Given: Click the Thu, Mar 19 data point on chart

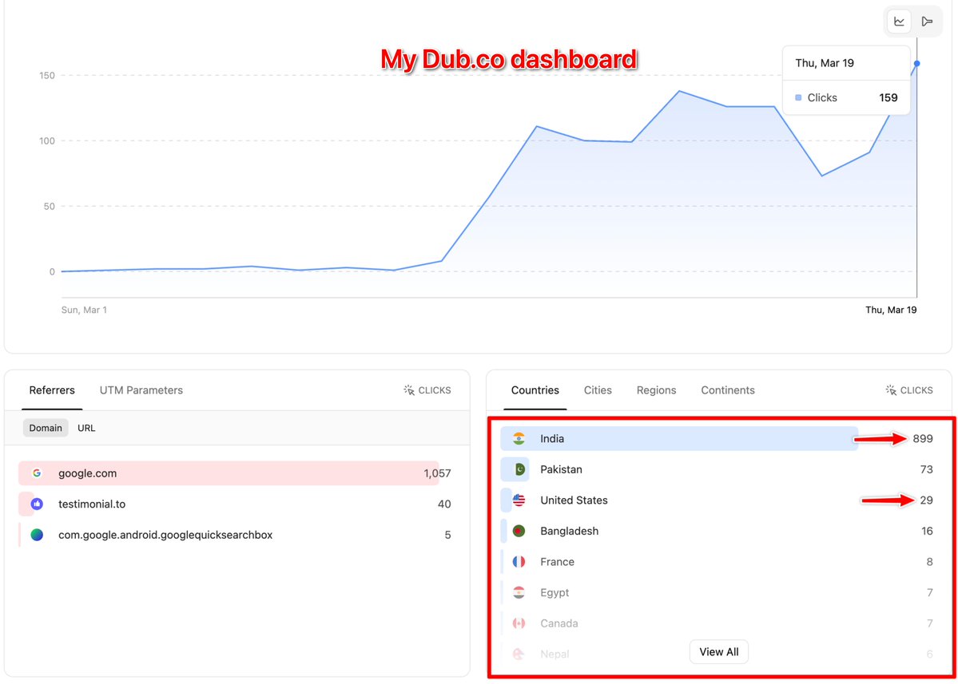Looking at the screenshot, I should pyautogui.click(x=916, y=64).
